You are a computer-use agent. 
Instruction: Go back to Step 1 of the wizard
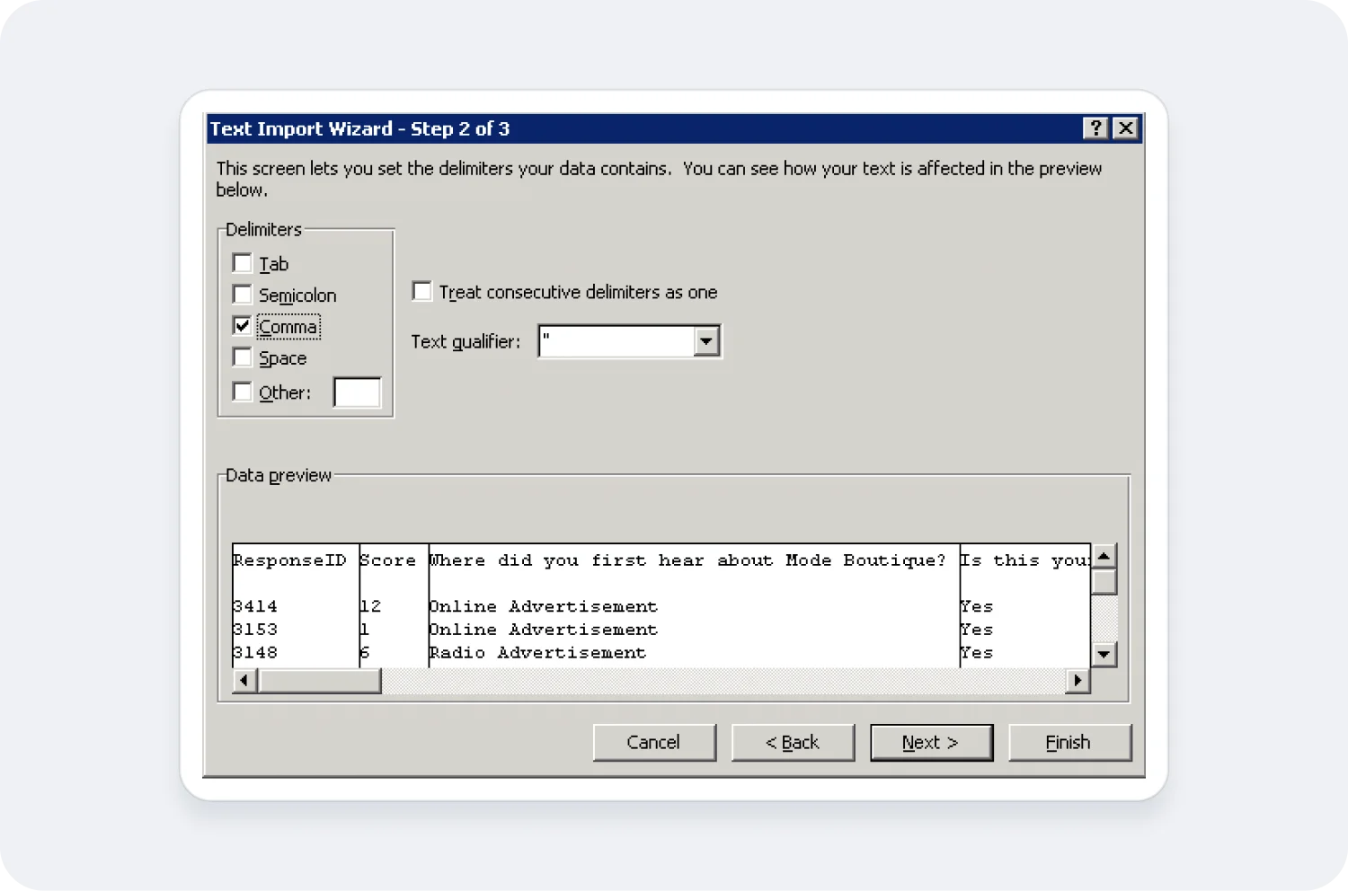(793, 742)
